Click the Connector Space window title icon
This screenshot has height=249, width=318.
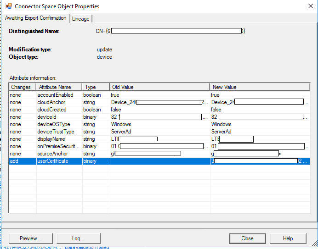click(9, 6)
